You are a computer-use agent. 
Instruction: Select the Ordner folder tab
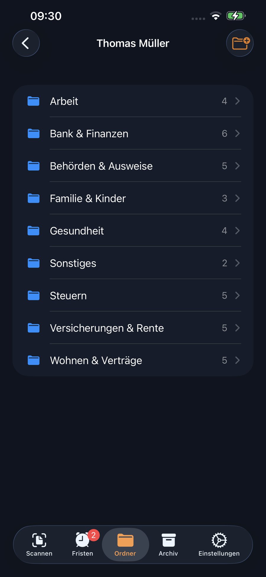coord(125,545)
